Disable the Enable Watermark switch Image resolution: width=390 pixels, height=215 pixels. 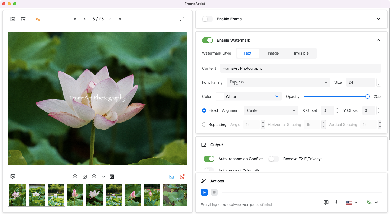tap(207, 40)
